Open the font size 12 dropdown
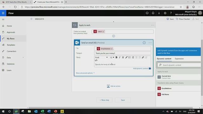 click(x=112, y=57)
